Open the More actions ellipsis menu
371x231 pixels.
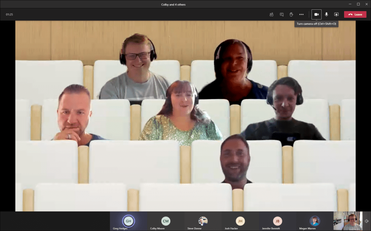(301, 14)
